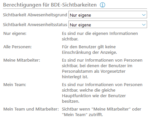Click the chevron arrow of the Abwesenheitsgrund combo box
Image resolution: width=151 pixels, height=120 pixels.
pos(144,15)
